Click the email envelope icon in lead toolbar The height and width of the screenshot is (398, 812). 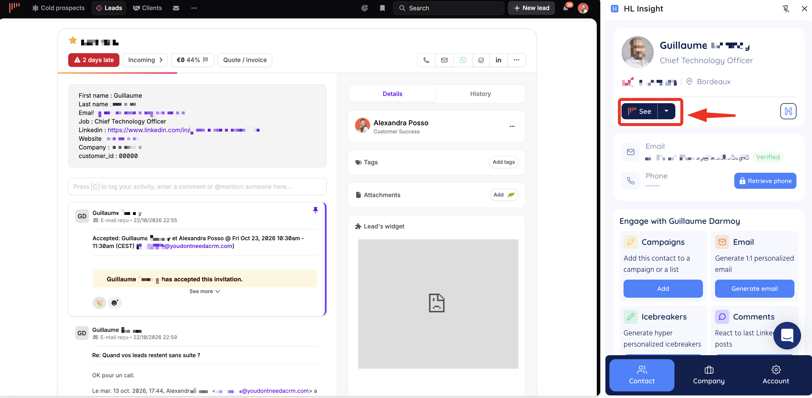coord(444,60)
